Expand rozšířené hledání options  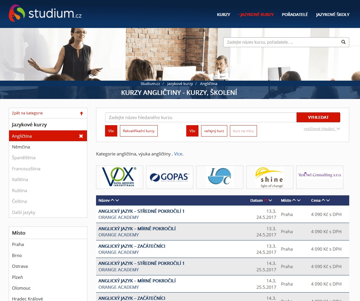click(x=322, y=129)
